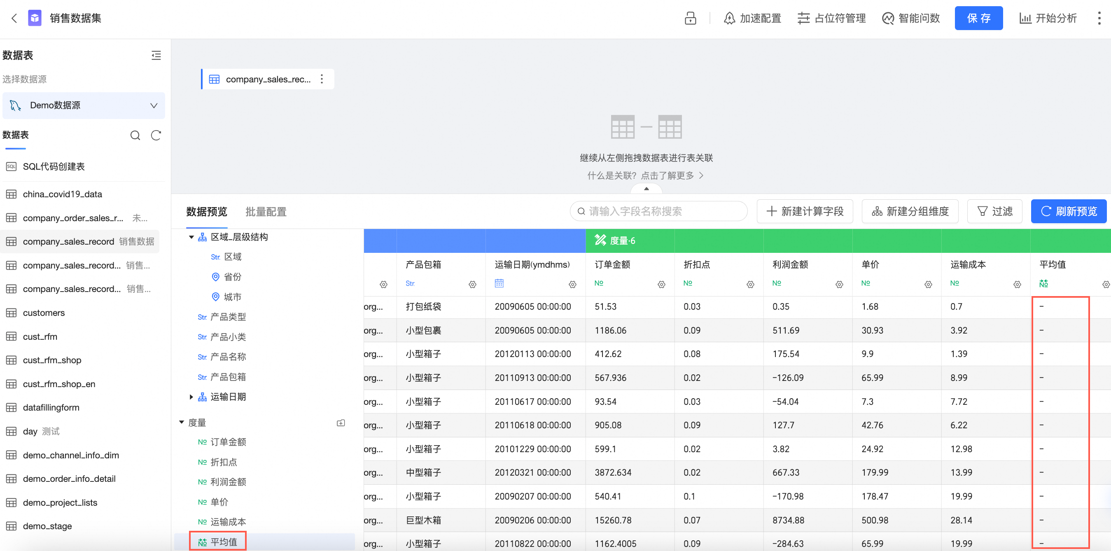Save the dataset with 保存
This screenshot has height=551, width=1111.
pyautogui.click(x=978, y=18)
